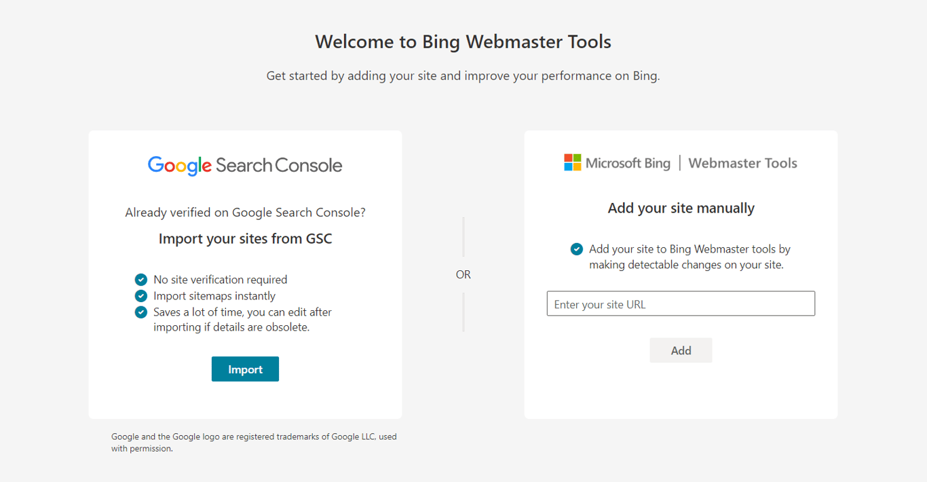Click 'Already verified on Google Search Console?' text
Viewport: 927px width, 482px height.
245,212
